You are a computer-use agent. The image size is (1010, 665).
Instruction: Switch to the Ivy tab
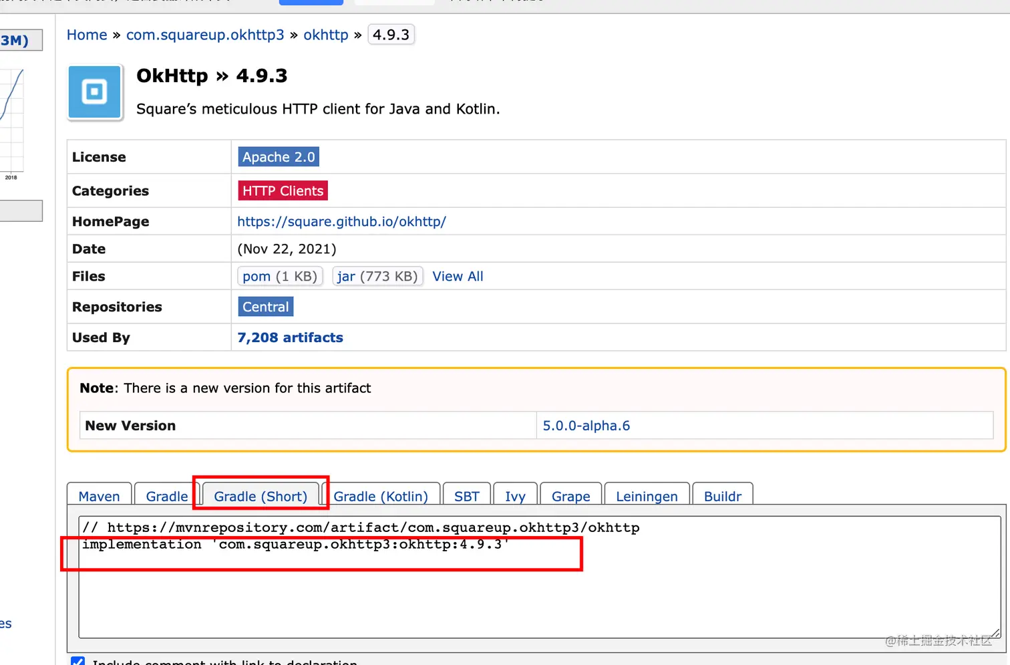point(515,495)
